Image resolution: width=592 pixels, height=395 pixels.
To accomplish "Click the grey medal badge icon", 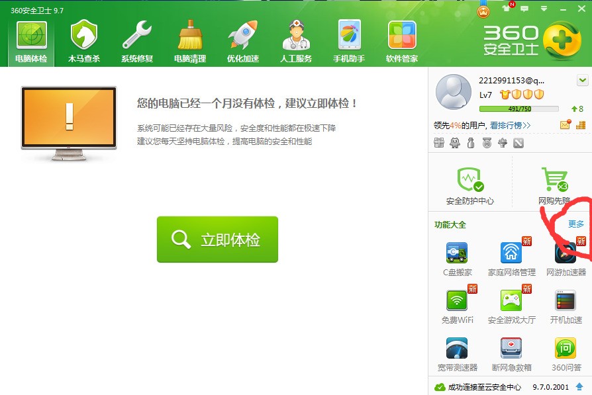I will (x=487, y=143).
